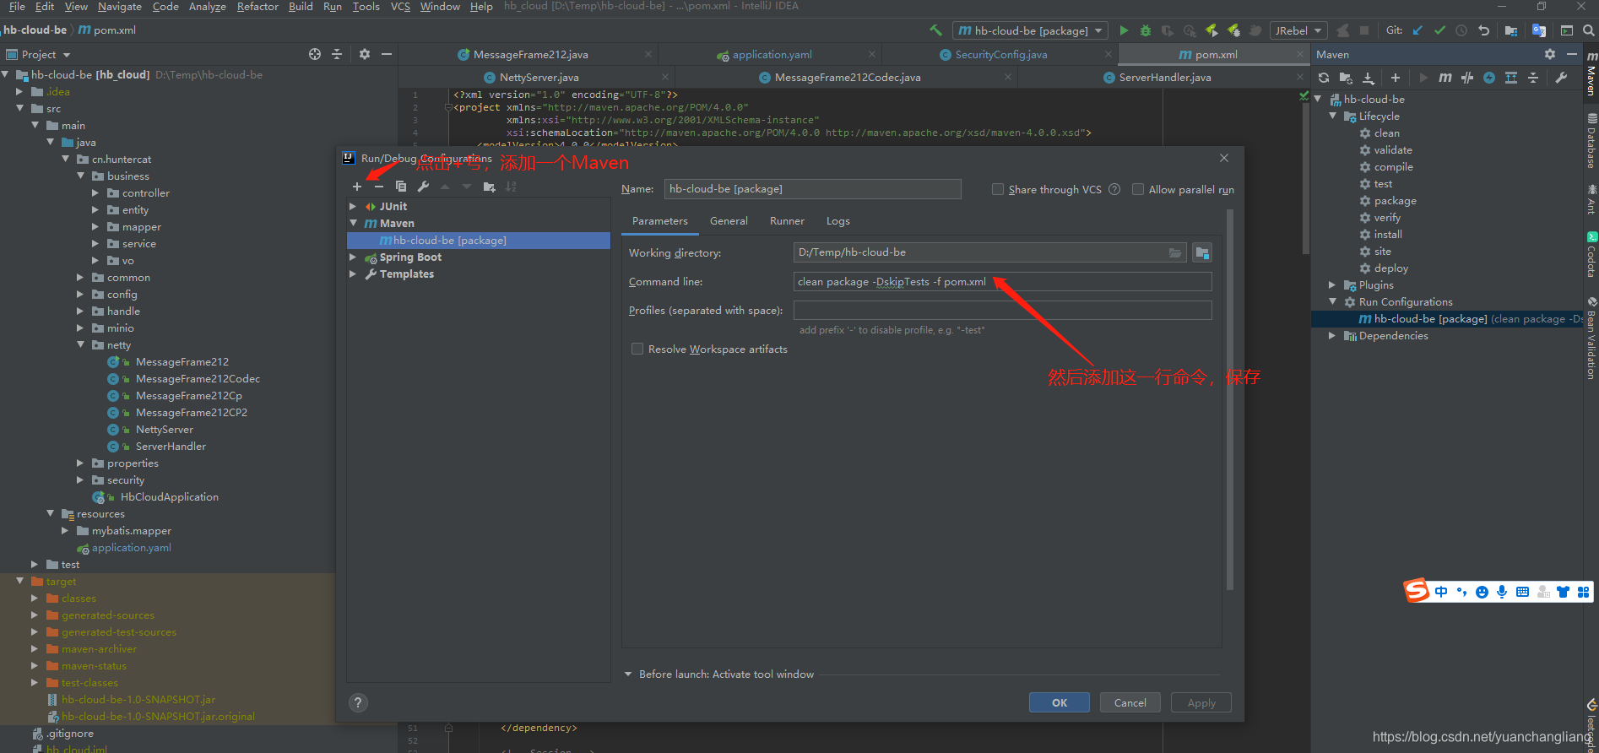Reimport all Maven projects with the refresh icon
The height and width of the screenshot is (753, 1599).
pos(1324,78)
